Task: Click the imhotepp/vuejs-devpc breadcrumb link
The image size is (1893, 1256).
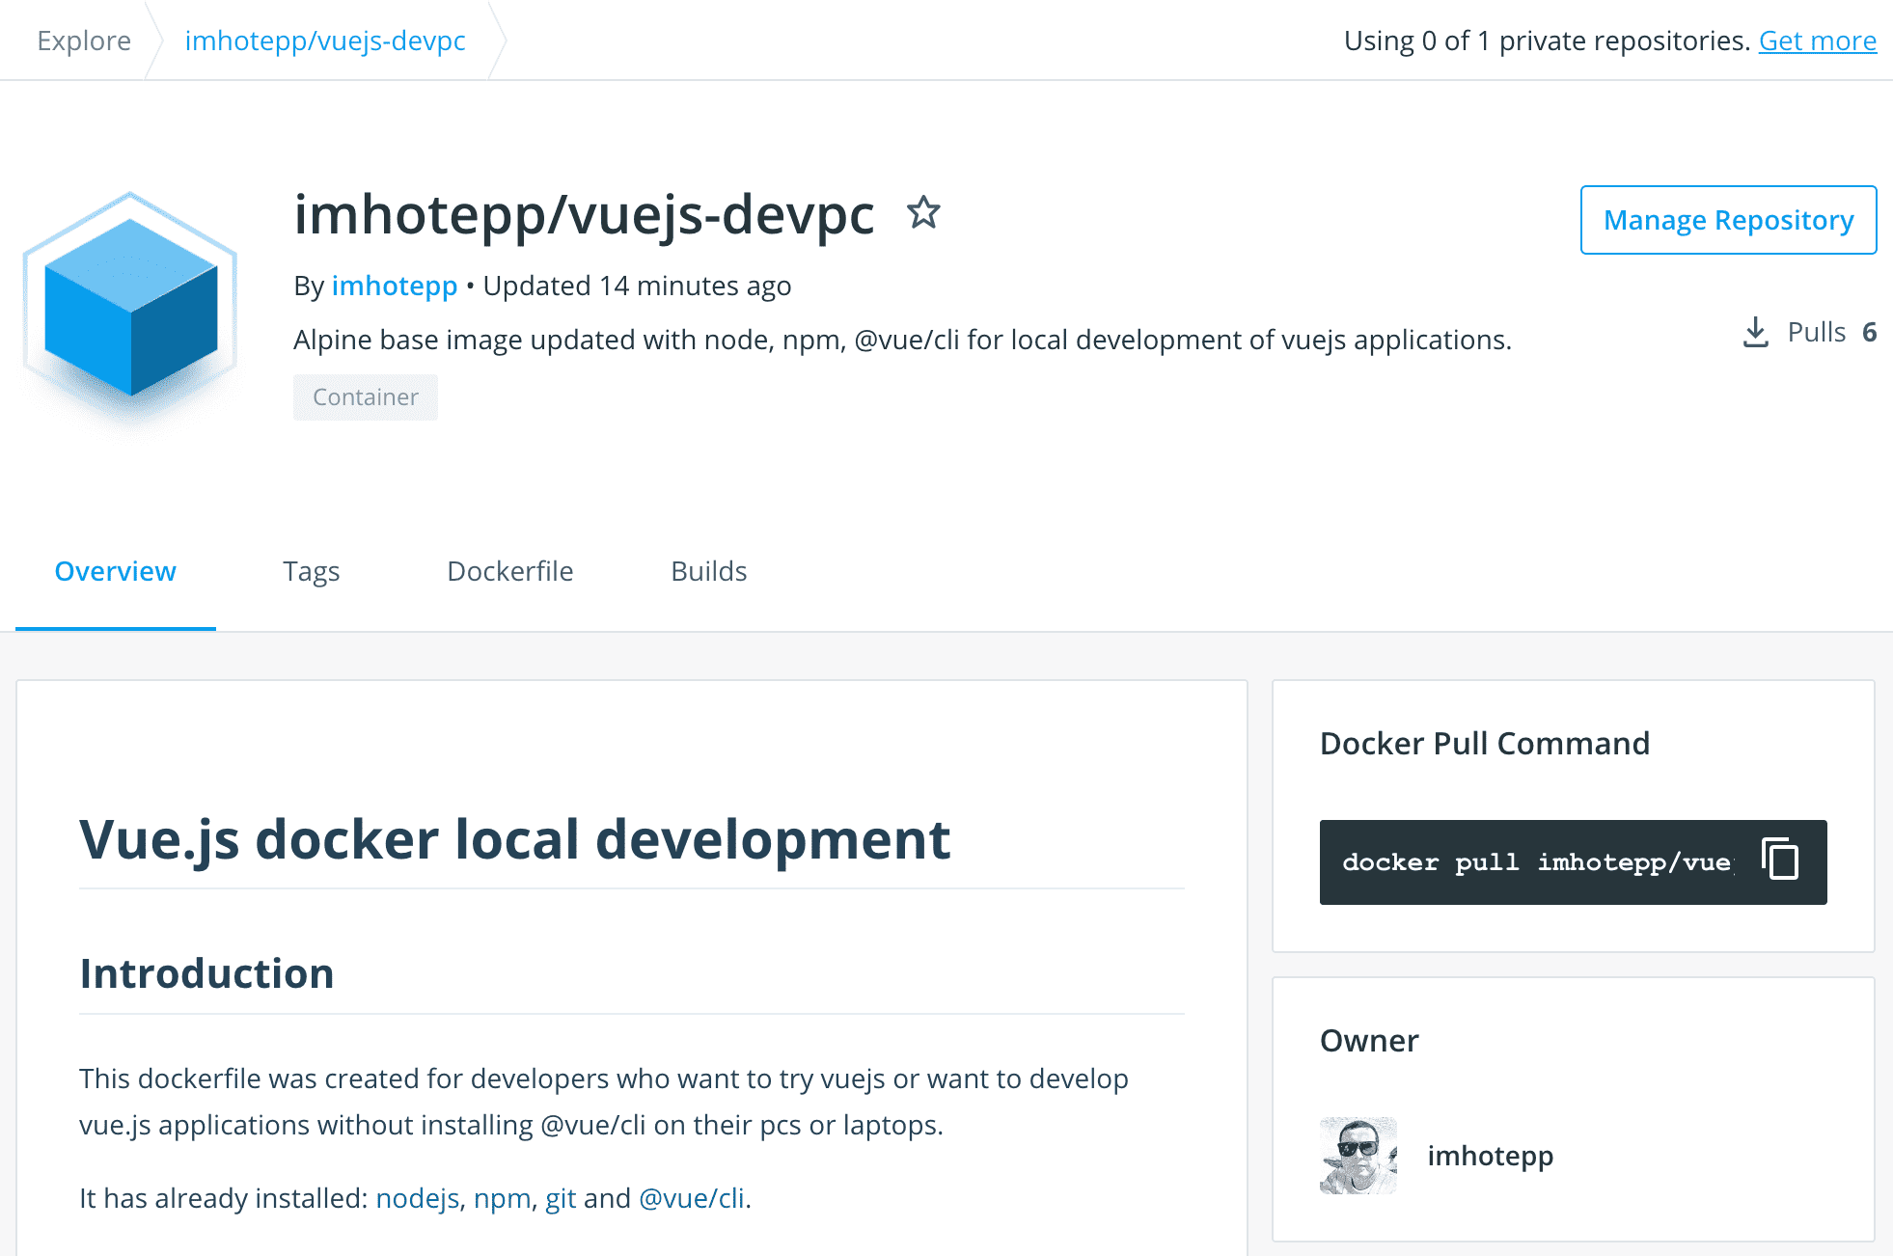Action: click(325, 41)
